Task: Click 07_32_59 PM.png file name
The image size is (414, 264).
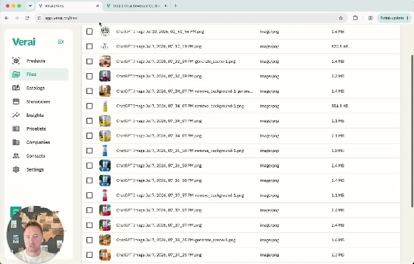Action: pyautogui.click(x=159, y=76)
